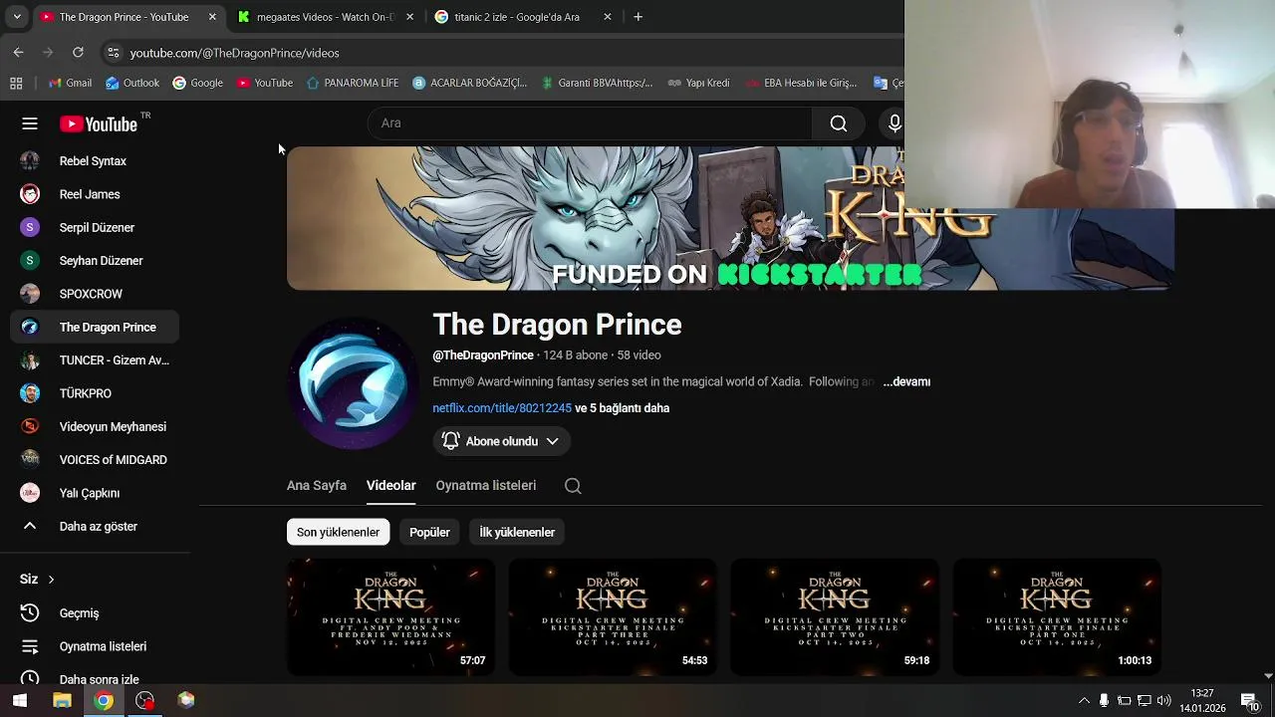Open Gmail bookmark
Viewport: 1275px width, 717px height.
coord(70,83)
